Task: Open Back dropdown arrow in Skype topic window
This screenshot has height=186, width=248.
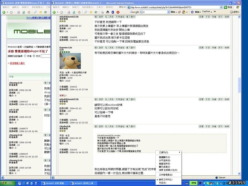Action: pyautogui.click(x=7, y=12)
